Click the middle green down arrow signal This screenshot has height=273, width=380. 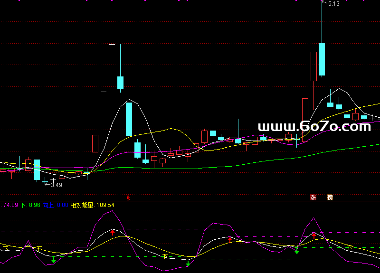click(188, 263)
